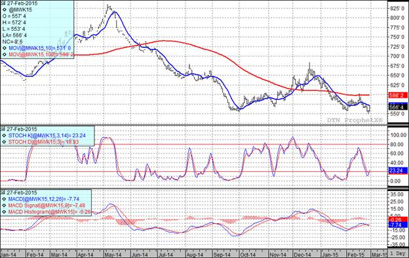Select the STOCH D[@MWK15,3] legend entry
The image size is (409, 258).
coord(43,142)
